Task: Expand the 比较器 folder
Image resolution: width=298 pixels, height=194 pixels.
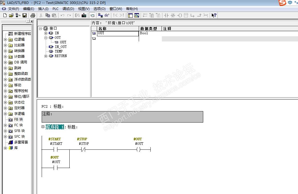Action: [x=5, y=45]
